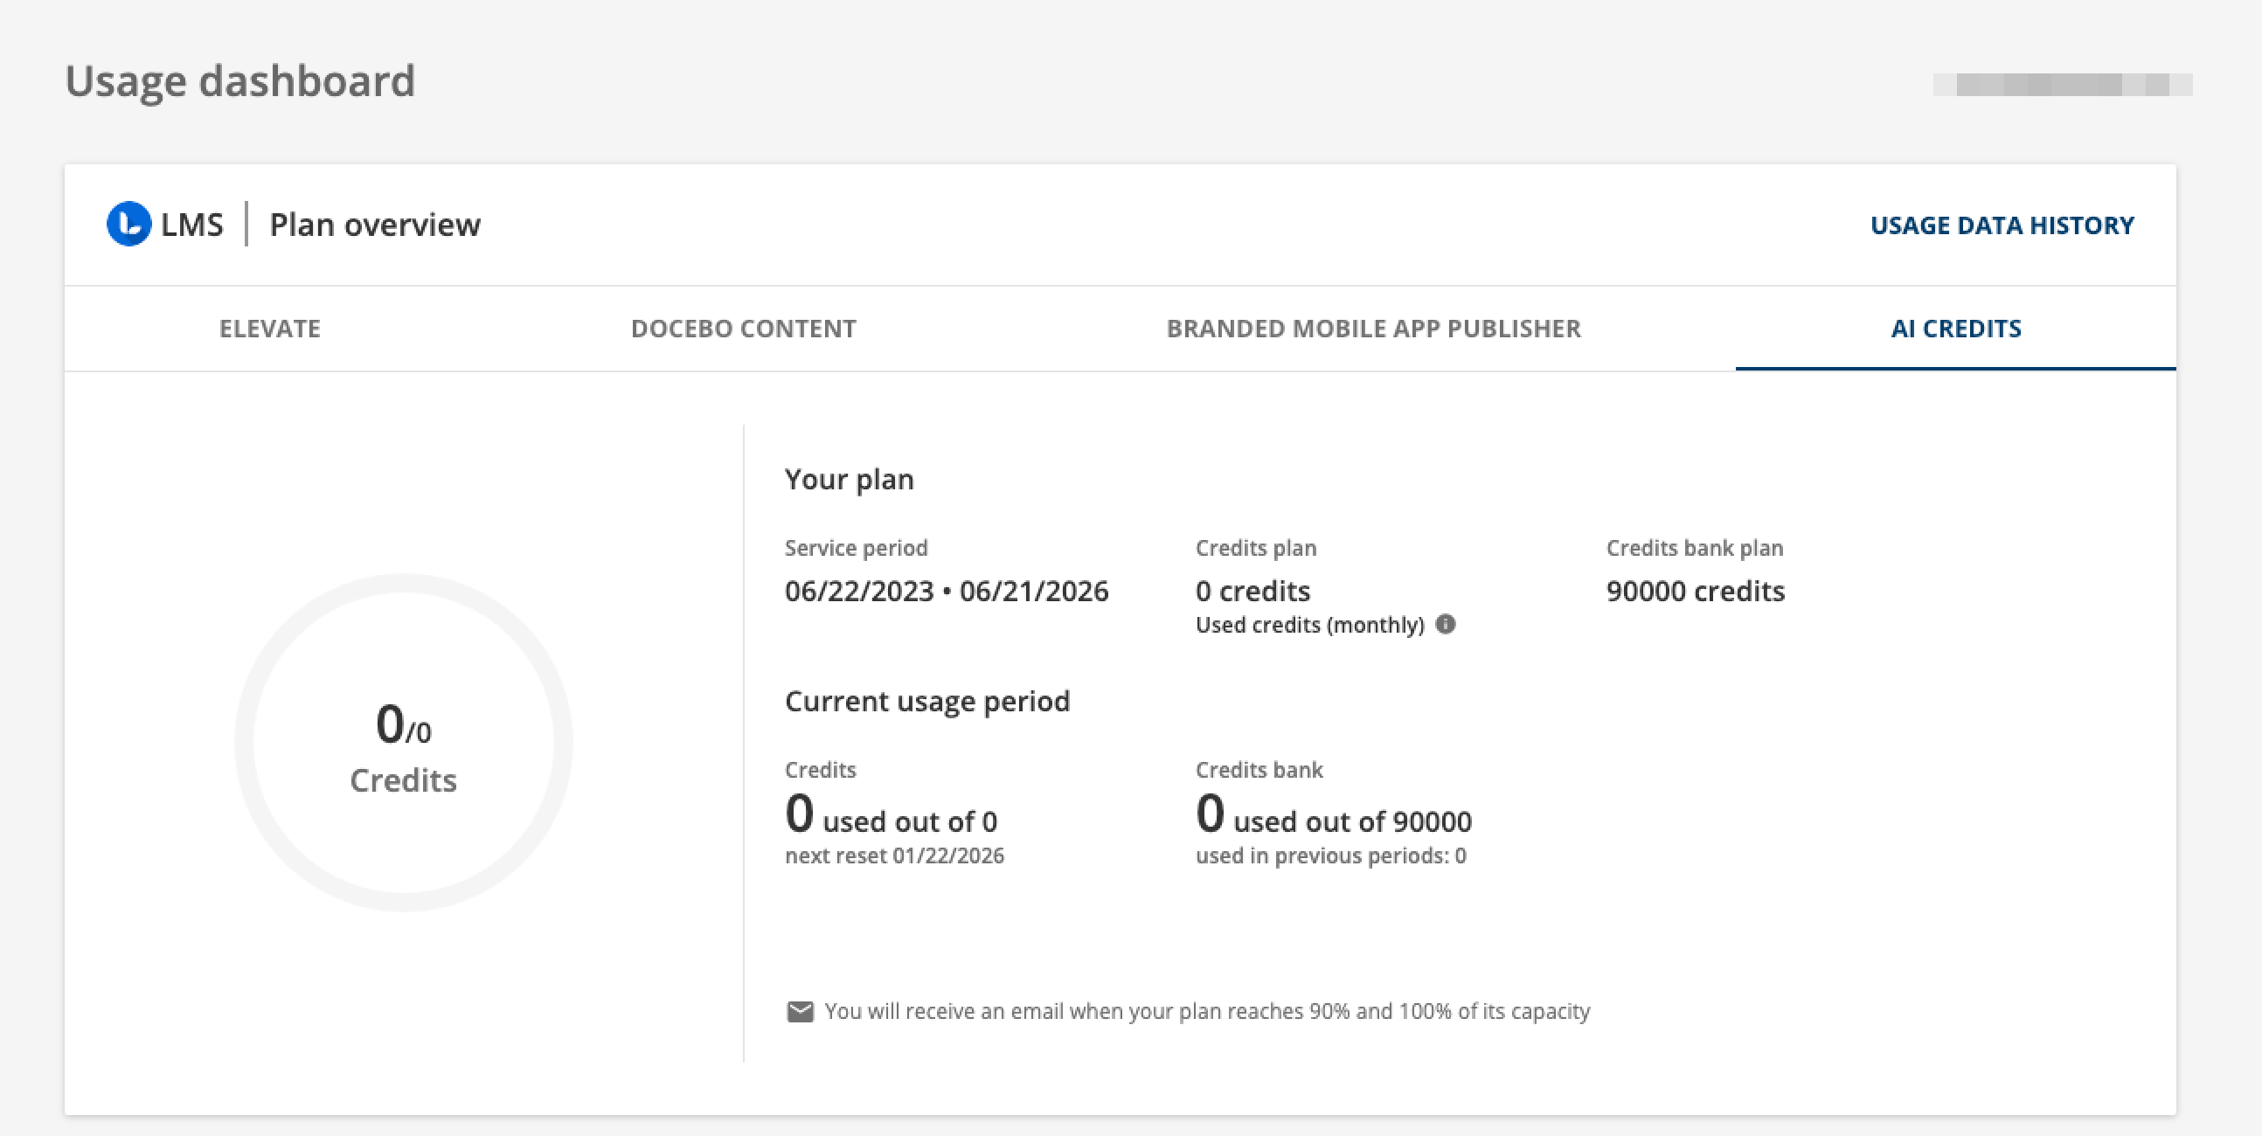Click the service period date range

[x=946, y=591]
